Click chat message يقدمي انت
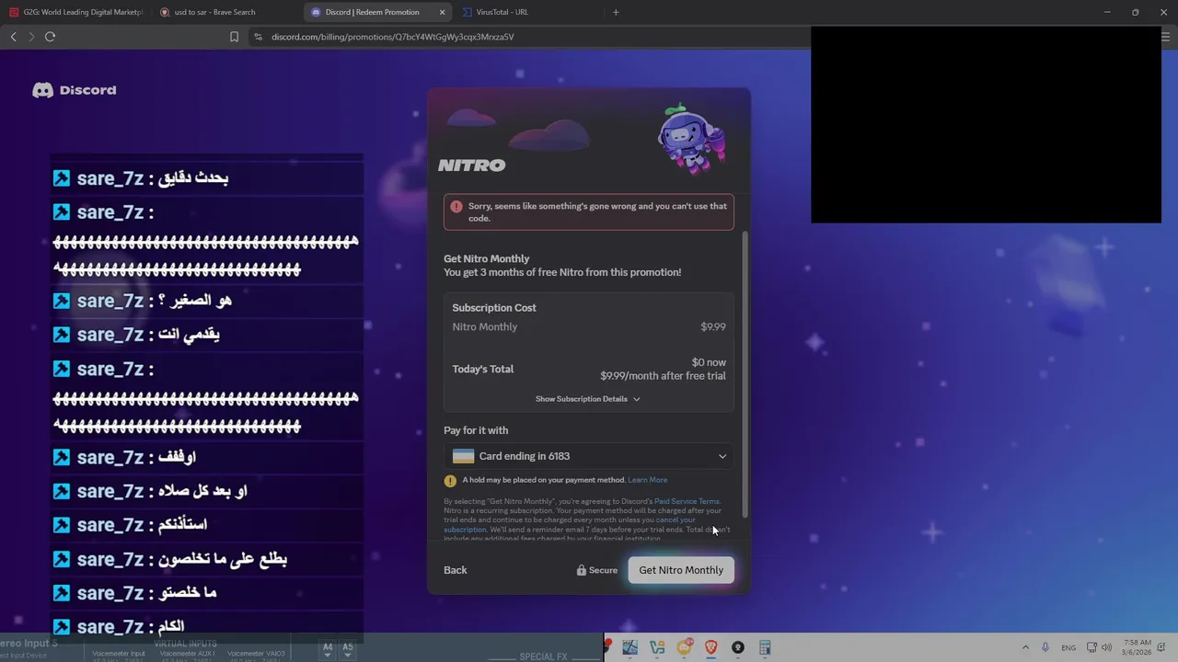This screenshot has height=662, width=1178. pos(189,335)
